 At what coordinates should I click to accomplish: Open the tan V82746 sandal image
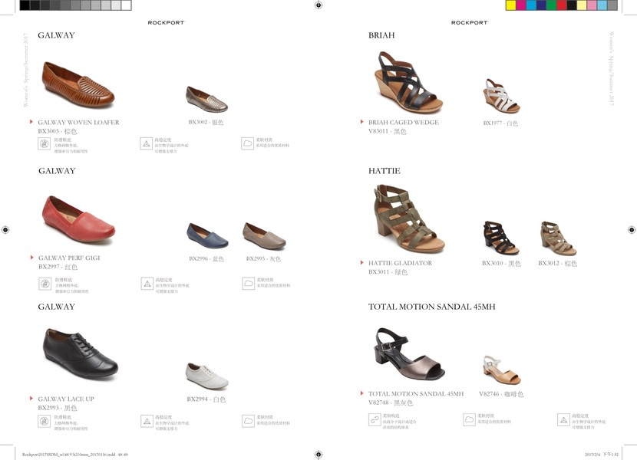point(502,370)
